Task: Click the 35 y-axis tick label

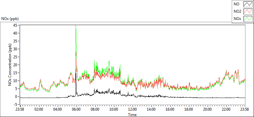Action: click(x=15, y=41)
